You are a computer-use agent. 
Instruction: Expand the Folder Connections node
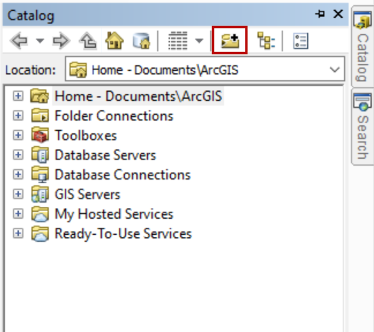click(x=18, y=116)
